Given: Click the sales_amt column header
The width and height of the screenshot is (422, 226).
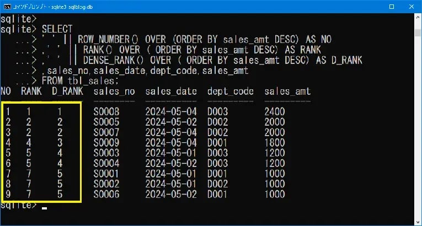Looking at the screenshot, I should [x=287, y=91].
